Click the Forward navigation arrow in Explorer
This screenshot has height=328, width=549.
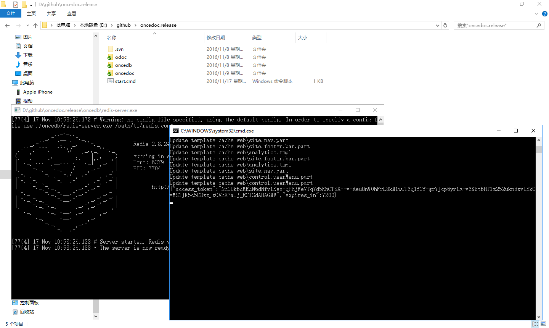click(x=18, y=25)
